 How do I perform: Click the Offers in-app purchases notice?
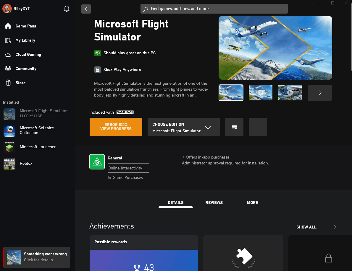[x=206, y=157]
